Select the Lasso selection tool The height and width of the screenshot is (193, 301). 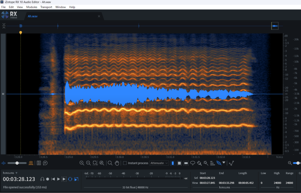(193, 163)
